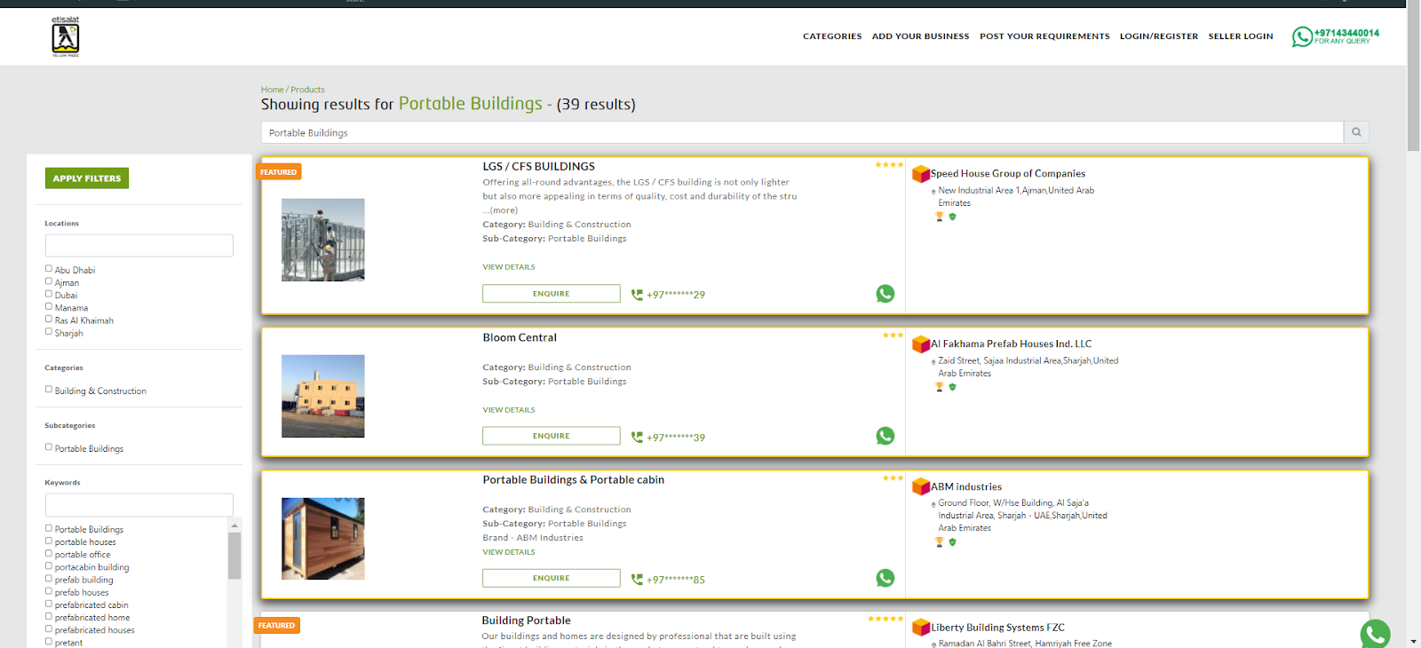This screenshot has width=1421, height=648.
Task: Tick the Ajman location checkbox
Action: [x=49, y=281]
